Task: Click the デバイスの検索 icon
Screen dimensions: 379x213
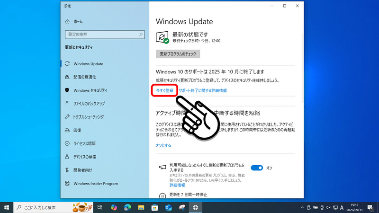Action: point(67,157)
